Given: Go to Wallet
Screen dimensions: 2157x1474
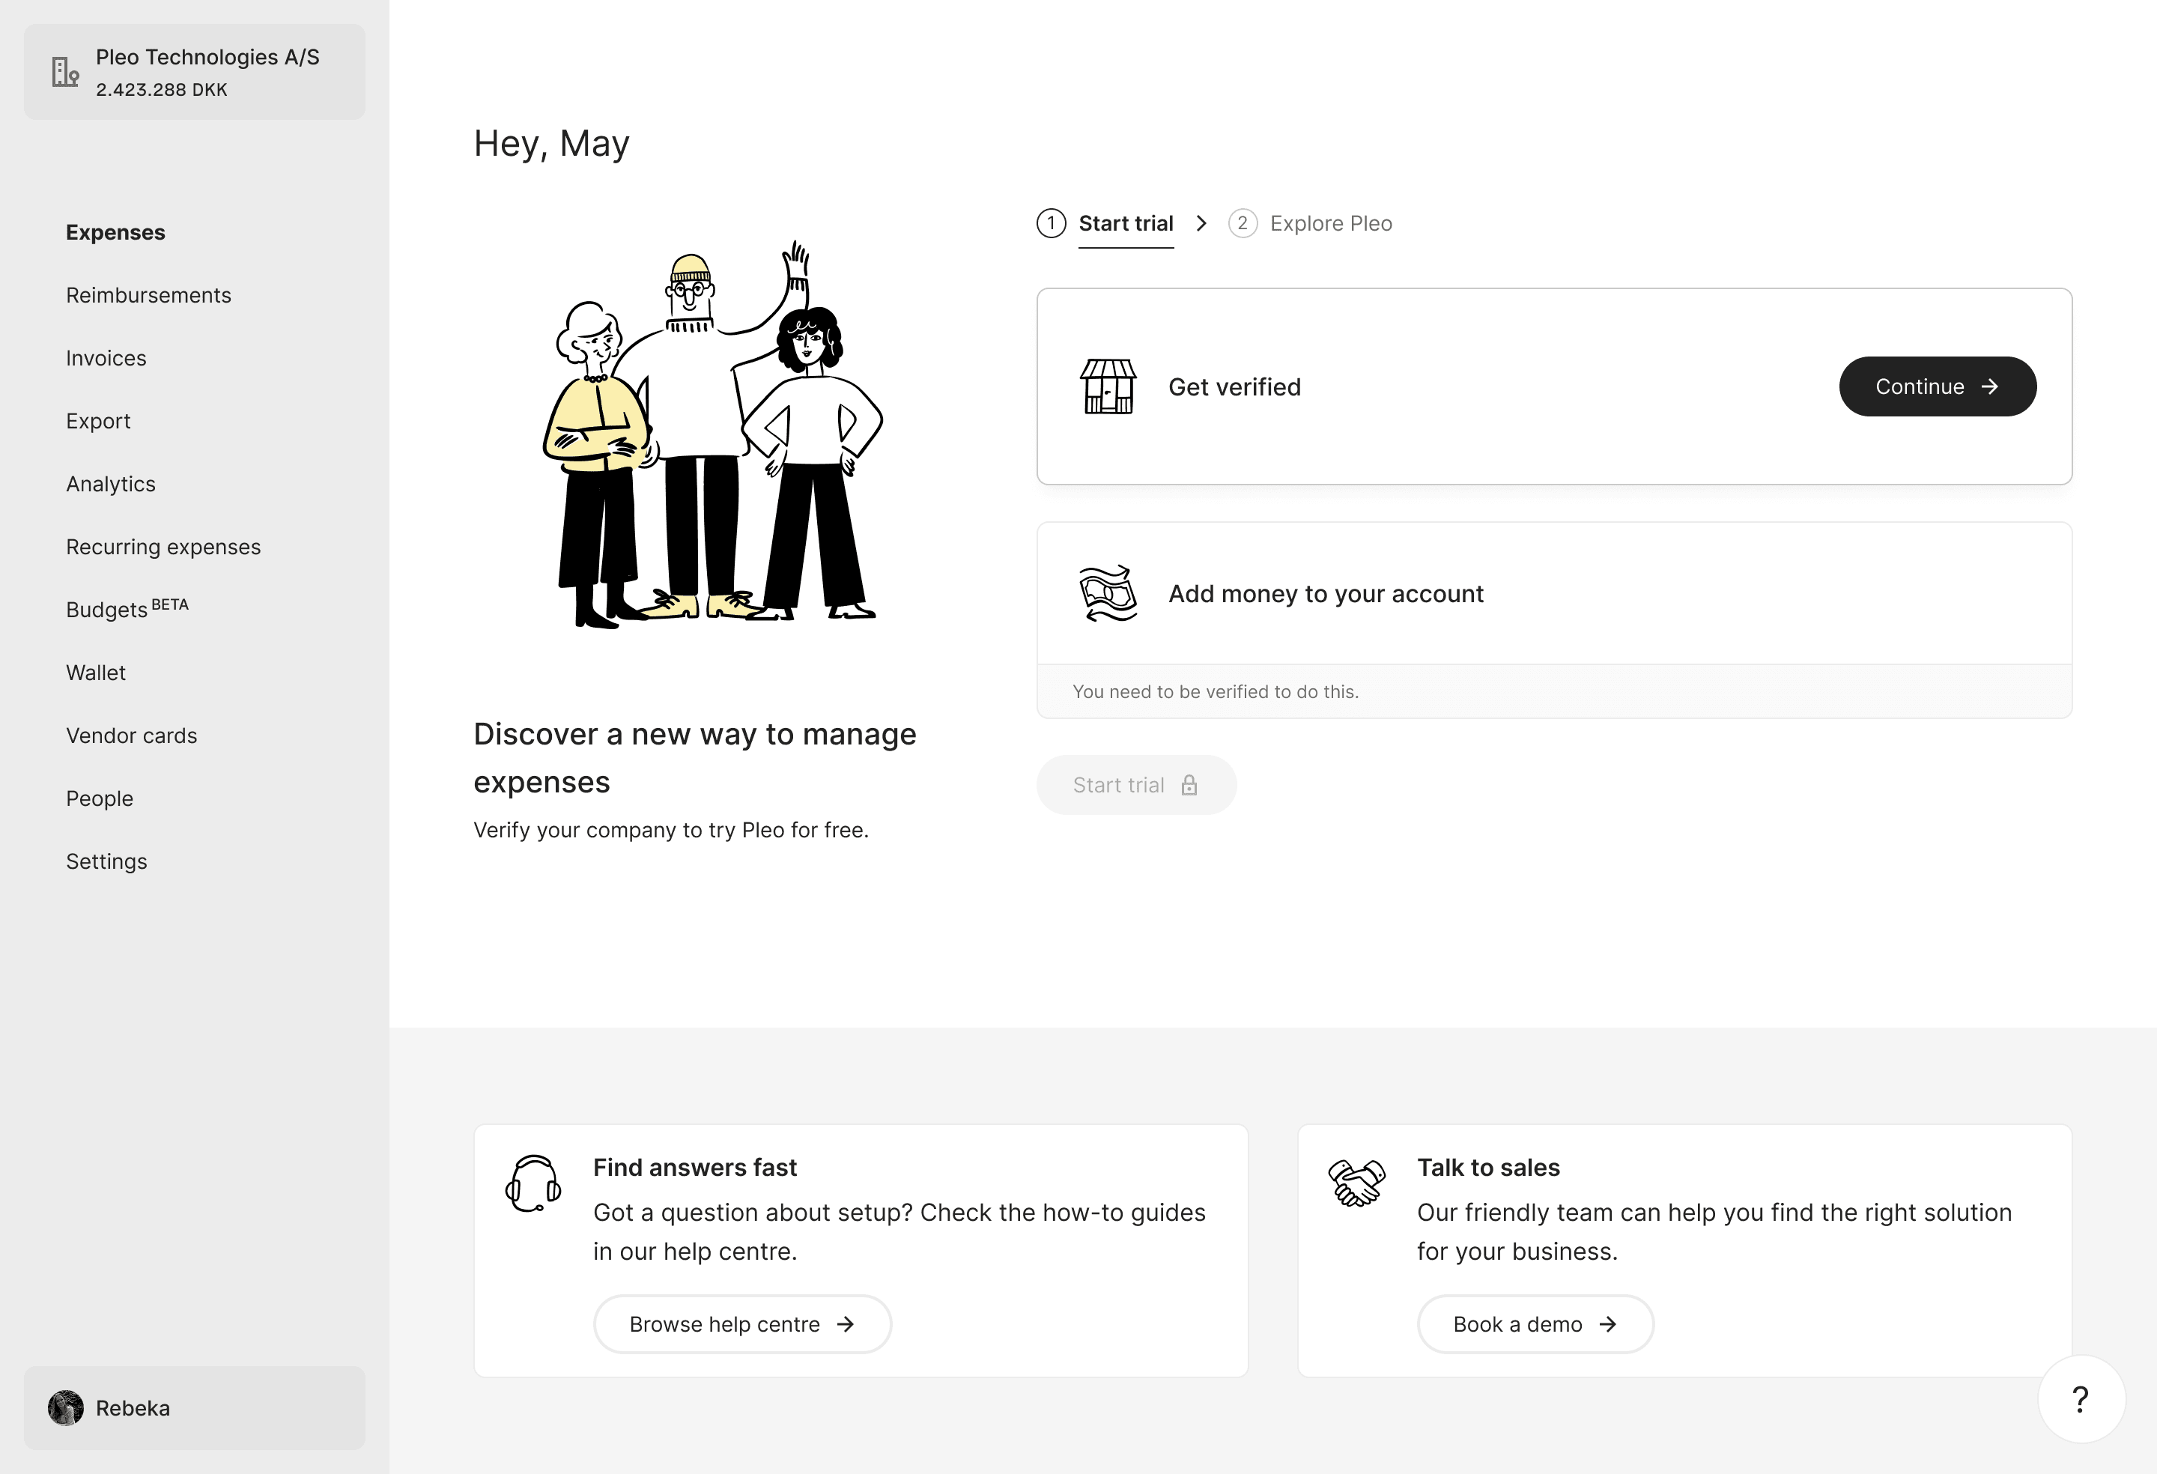Looking at the screenshot, I should click(x=96, y=673).
